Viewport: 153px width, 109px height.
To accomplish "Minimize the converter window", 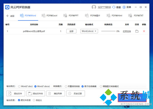I will [x=136, y=7].
